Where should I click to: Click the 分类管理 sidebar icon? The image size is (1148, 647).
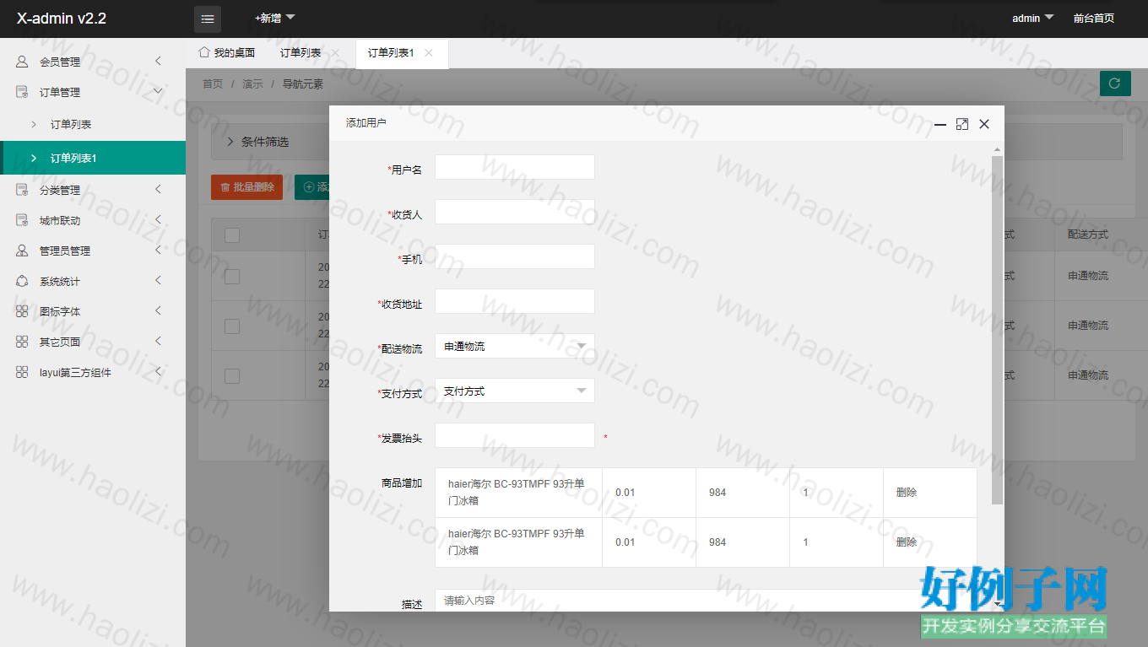click(22, 190)
